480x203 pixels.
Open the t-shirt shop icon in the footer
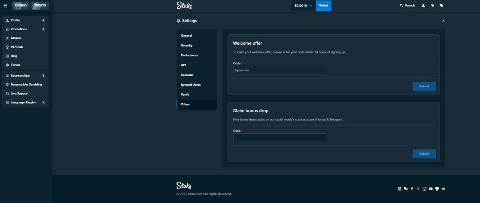(x=437, y=189)
